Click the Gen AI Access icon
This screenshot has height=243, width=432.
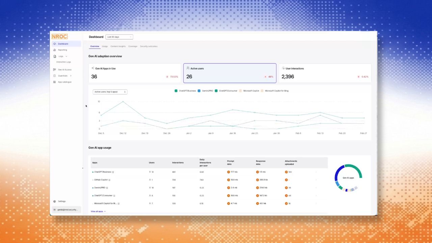coord(55,70)
